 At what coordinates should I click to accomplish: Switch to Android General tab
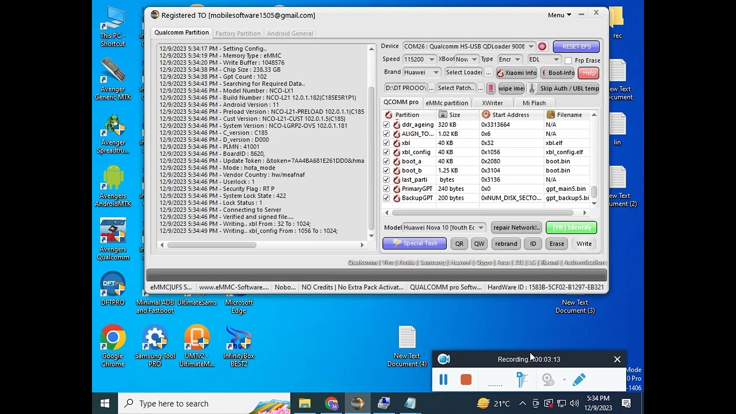(290, 33)
